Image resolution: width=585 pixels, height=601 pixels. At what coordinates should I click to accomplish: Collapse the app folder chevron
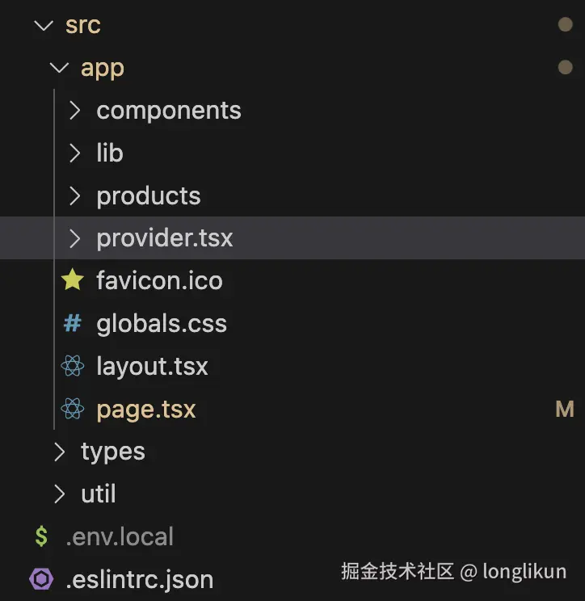(58, 68)
